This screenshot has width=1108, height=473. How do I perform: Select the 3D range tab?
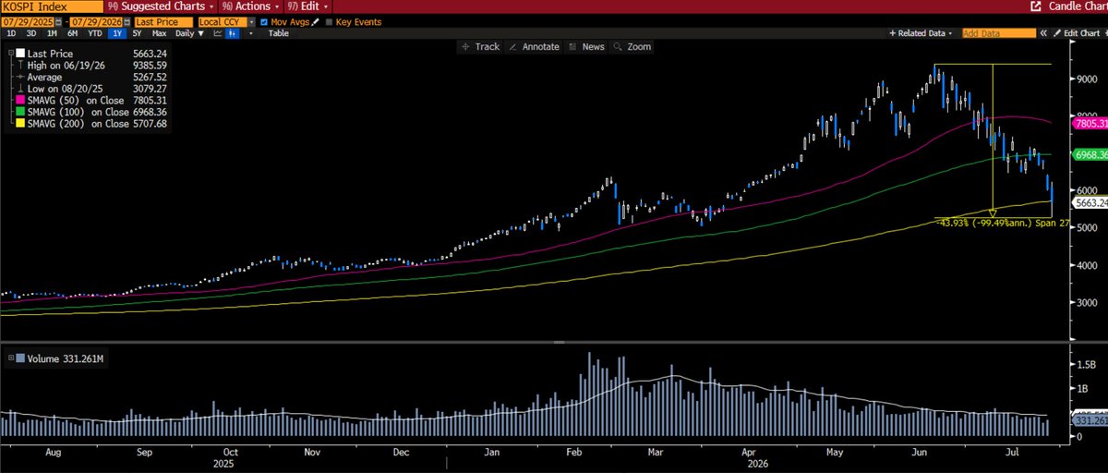[30, 33]
